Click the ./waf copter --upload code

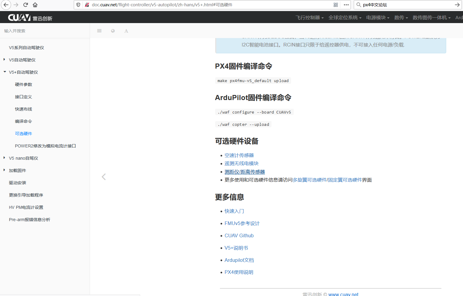[243, 124]
